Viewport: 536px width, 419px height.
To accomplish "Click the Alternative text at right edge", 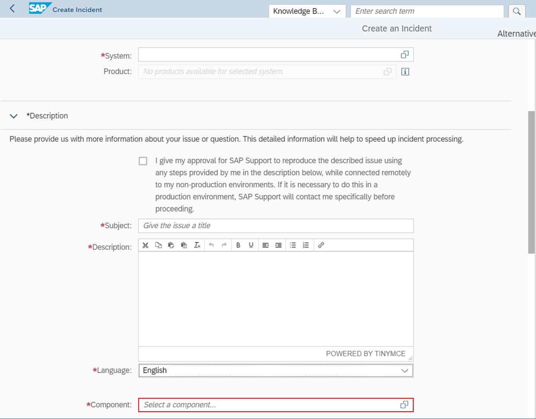I will (517, 34).
